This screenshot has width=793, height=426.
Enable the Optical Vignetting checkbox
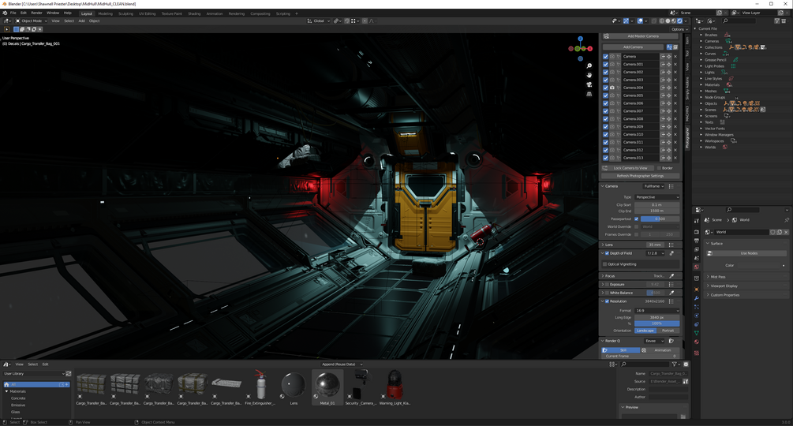click(x=605, y=264)
